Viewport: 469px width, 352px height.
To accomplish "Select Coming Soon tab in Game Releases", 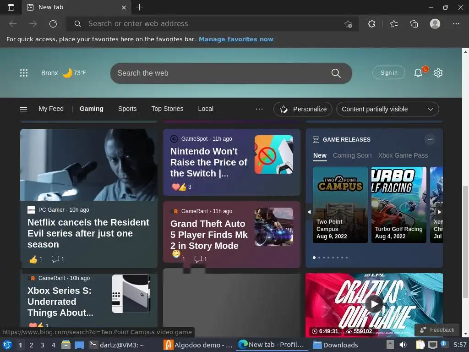I will click(352, 156).
